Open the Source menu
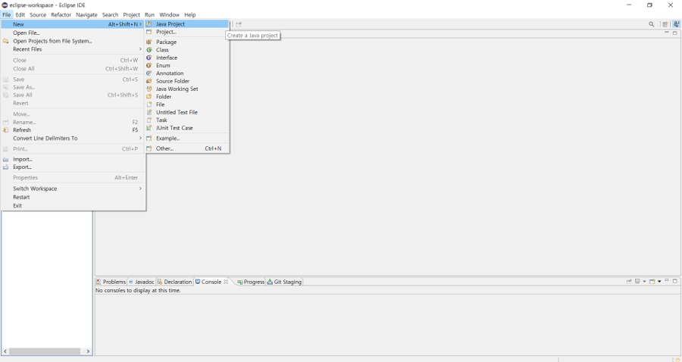The height and width of the screenshot is (362, 682). pyautogui.click(x=38, y=15)
